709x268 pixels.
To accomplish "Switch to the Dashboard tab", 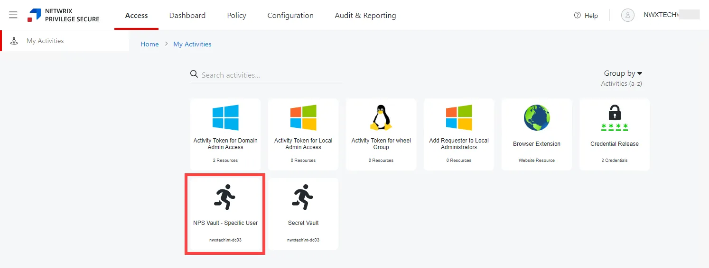I will coord(187,16).
